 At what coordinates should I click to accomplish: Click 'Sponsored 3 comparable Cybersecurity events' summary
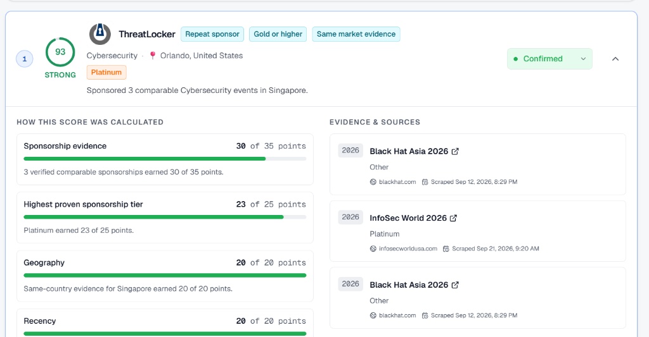click(x=197, y=90)
